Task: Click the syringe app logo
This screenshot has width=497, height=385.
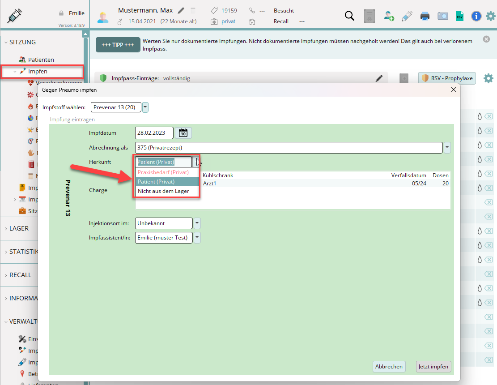Action: point(15,16)
